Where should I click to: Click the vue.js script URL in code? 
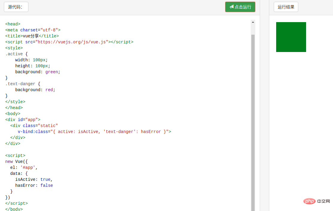coord(72,42)
